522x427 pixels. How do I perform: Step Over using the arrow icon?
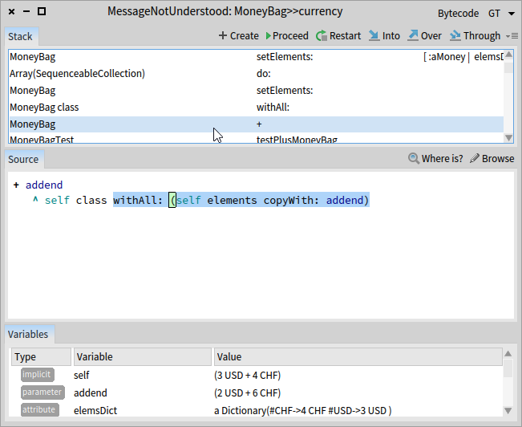pyautogui.click(x=413, y=35)
